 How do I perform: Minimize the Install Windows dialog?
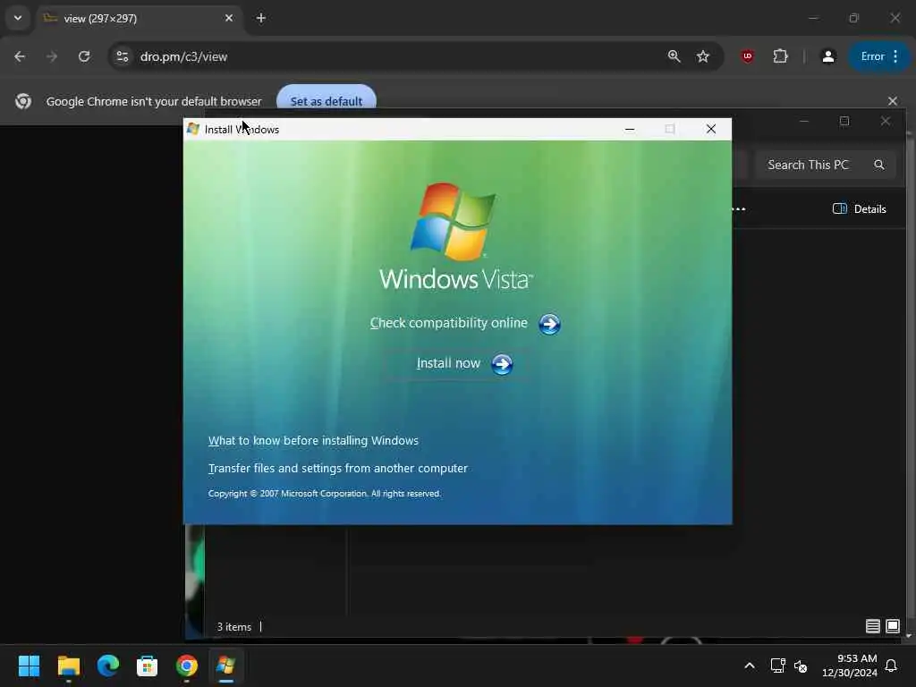630,129
